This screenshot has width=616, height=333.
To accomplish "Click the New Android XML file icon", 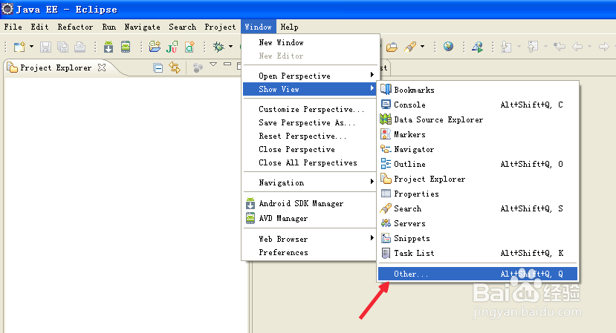I will point(189,47).
